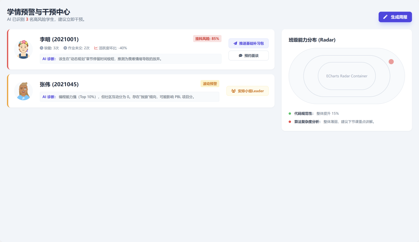This screenshot has height=242, width=419.
Task: Click the pencil icon on 生成周报
Action: coord(385,17)
